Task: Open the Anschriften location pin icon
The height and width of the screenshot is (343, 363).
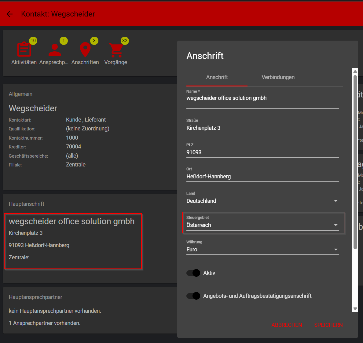Action: point(85,49)
